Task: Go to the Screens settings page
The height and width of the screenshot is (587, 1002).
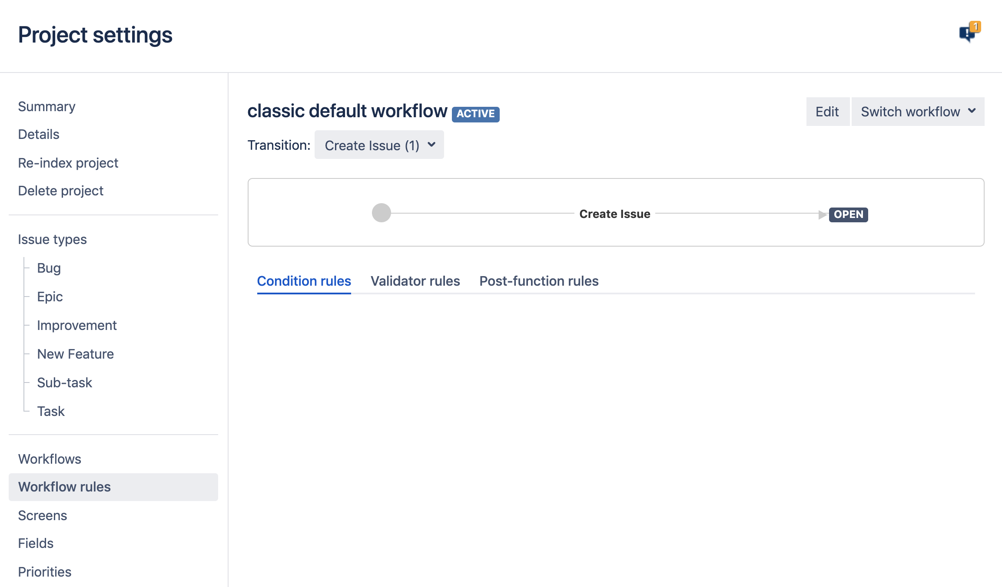Action: pos(43,515)
